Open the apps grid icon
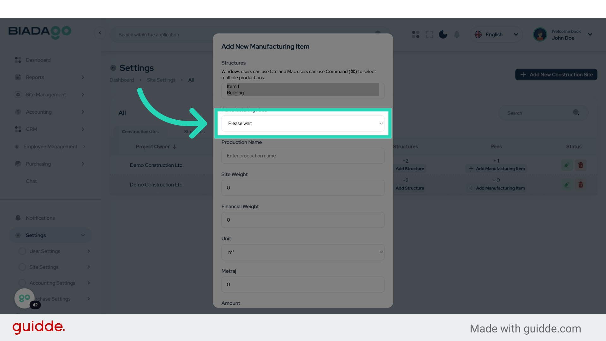 pyautogui.click(x=416, y=34)
